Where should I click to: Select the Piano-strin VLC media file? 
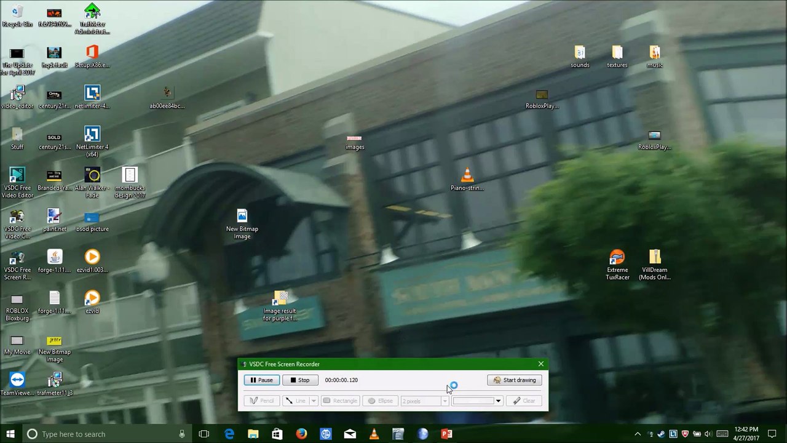467,180
